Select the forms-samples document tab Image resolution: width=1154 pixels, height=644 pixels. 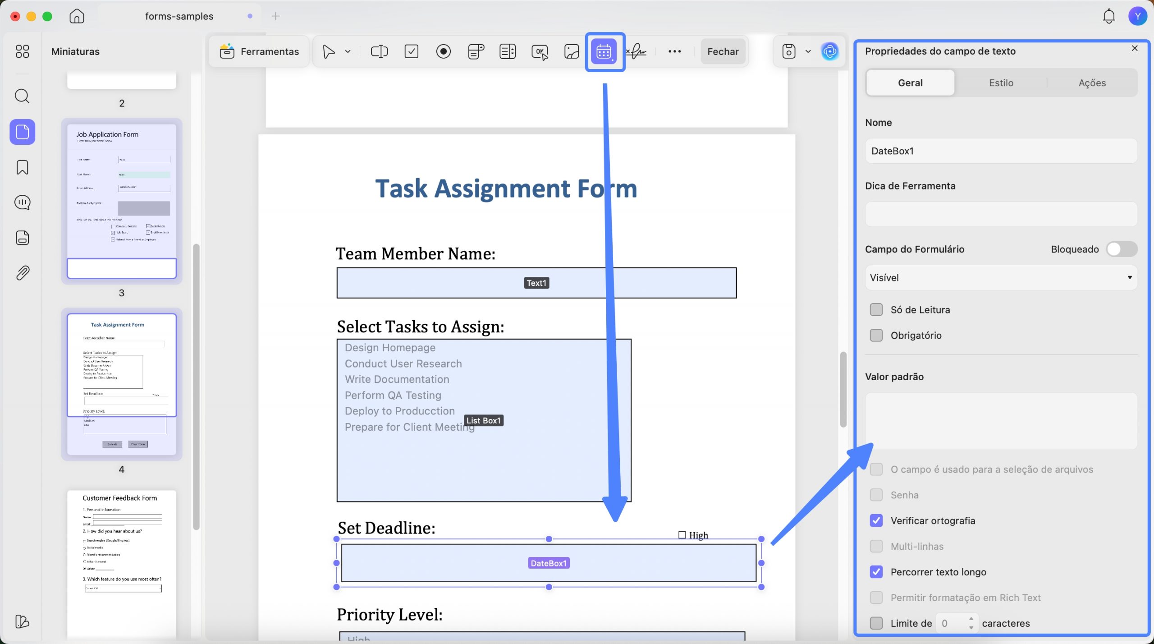[179, 16]
